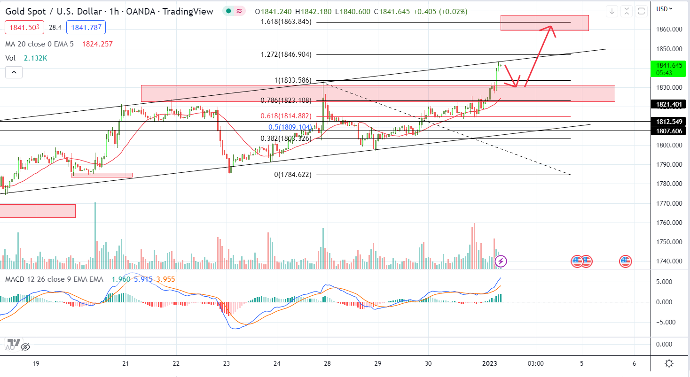Click the blue Fibonacci label 0.5(1809.104)
The width and height of the screenshot is (690, 377).
(290, 127)
